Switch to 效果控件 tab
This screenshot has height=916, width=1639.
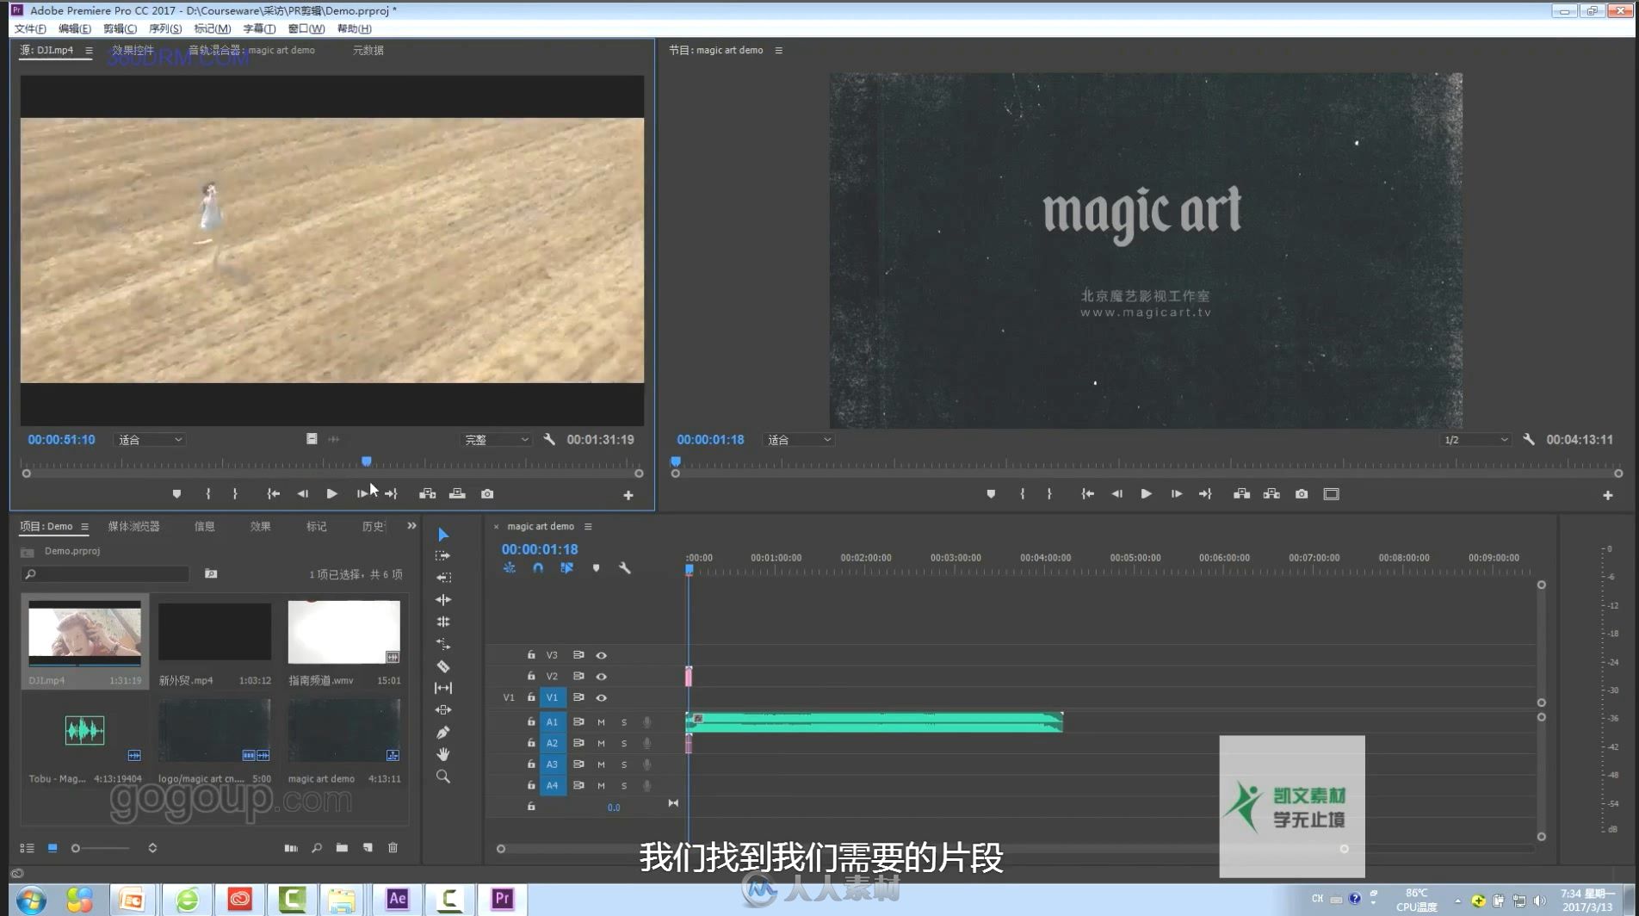[x=133, y=50]
